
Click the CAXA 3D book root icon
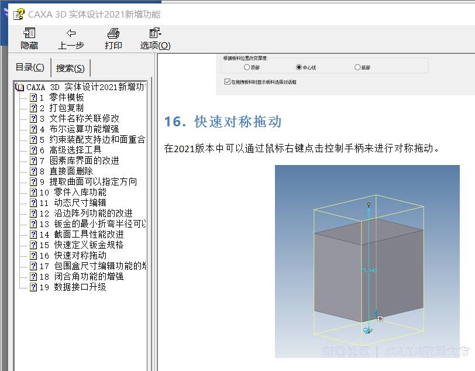[x=19, y=87]
